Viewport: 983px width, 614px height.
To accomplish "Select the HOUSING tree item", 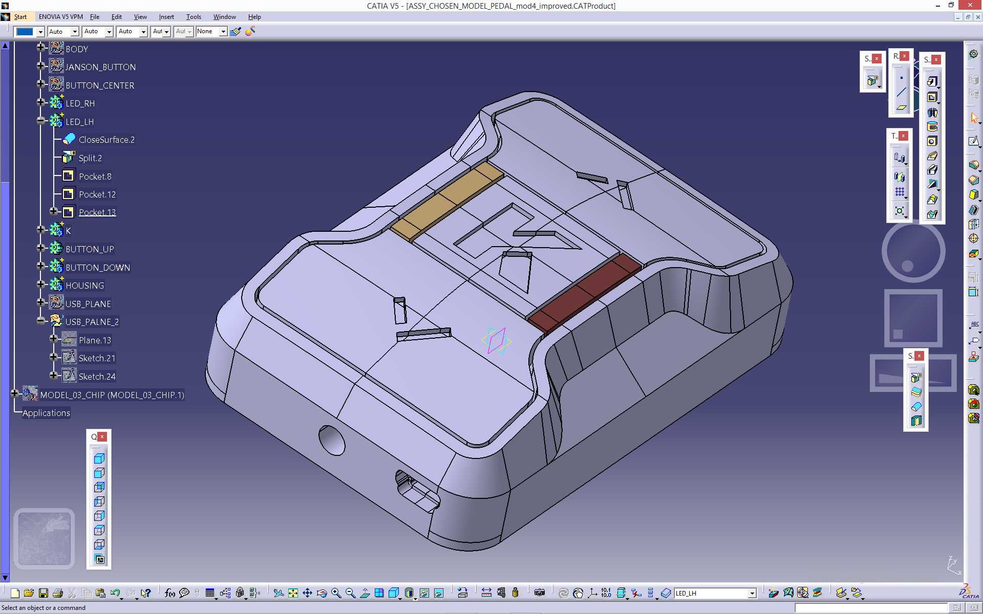I will click(x=84, y=286).
